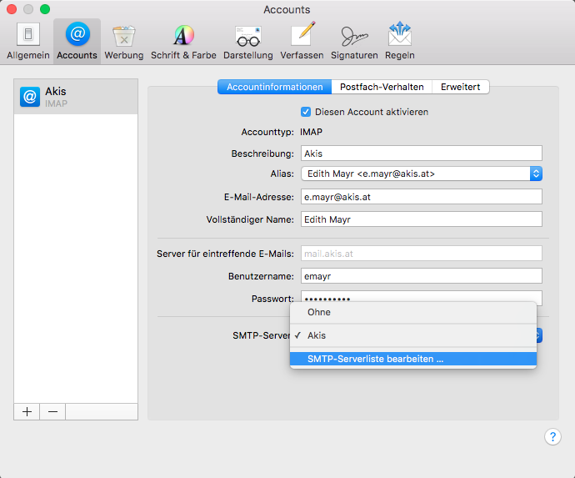Switch to the Postfach-Verhalten tab
Screen dimensions: 575x478
pyautogui.click(x=382, y=87)
